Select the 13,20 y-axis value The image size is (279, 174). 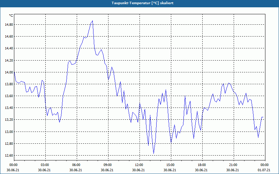[9, 120]
